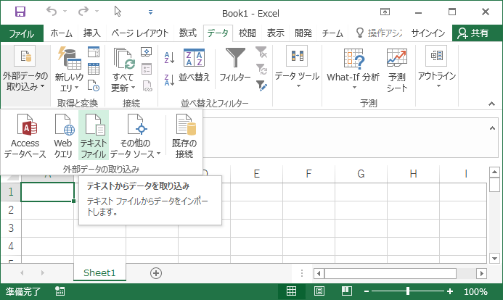Choose 既存の接続 option

184,136
